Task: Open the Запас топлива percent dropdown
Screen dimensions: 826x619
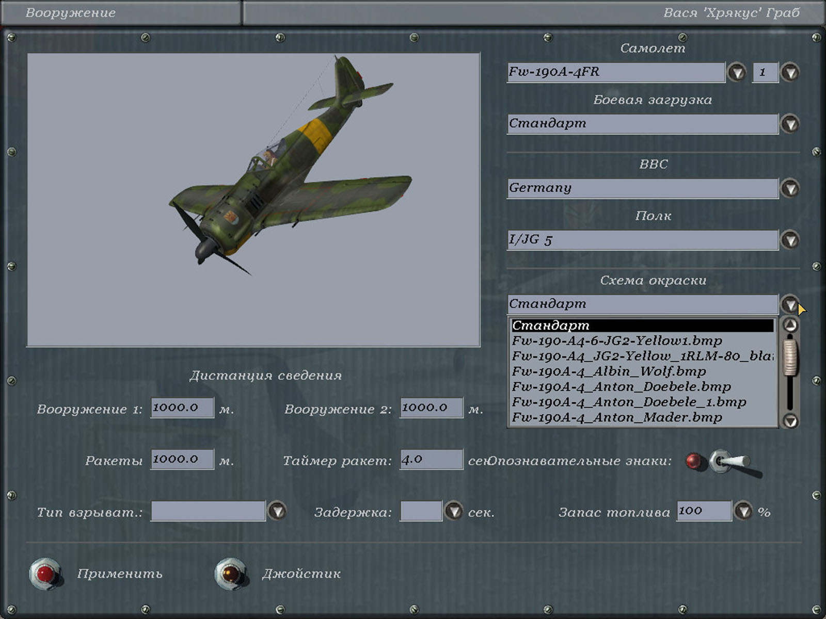Action: (x=743, y=511)
